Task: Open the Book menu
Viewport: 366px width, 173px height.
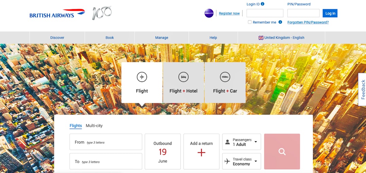Action: (110, 38)
